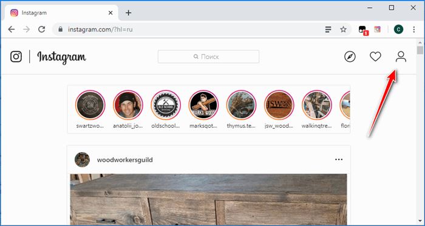The width and height of the screenshot is (425, 226).
Task: Click the page vertical scrollbar thumb
Action: pos(420,50)
